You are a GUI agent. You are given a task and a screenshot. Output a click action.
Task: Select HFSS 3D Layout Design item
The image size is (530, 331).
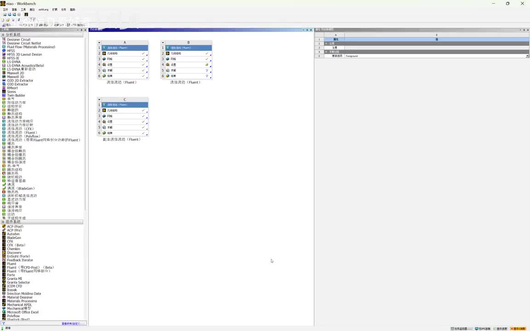pyautogui.click(x=24, y=54)
